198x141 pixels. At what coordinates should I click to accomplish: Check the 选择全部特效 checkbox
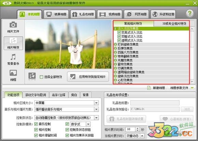tap(41, 77)
